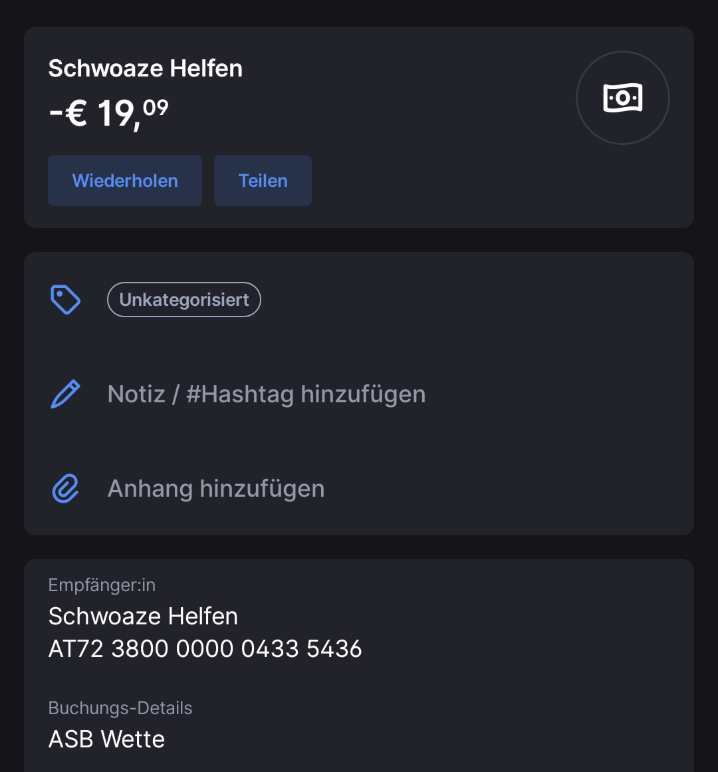Select the -€ 19,09 amount

109,114
